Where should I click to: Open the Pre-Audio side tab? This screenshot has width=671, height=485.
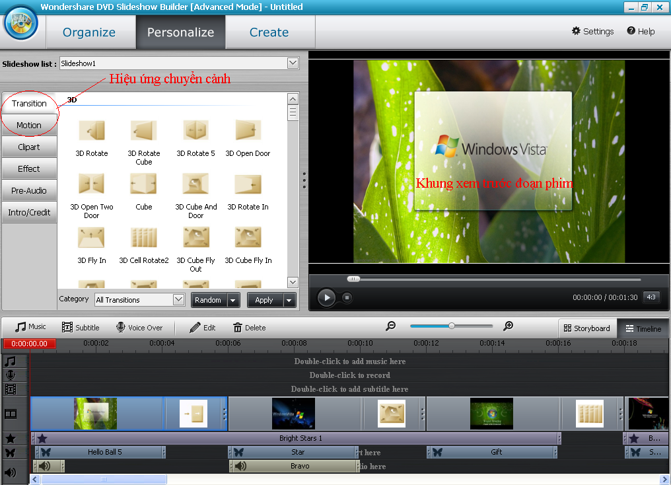tap(29, 190)
